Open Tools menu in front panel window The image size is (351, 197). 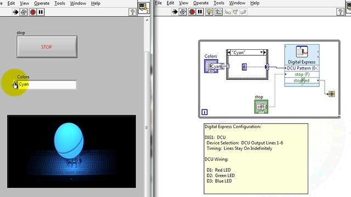[x=60, y=3]
